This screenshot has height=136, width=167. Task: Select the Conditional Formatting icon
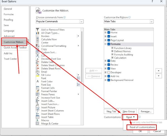pyautogui.click(x=38, y=46)
